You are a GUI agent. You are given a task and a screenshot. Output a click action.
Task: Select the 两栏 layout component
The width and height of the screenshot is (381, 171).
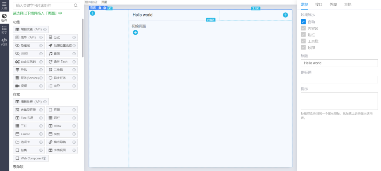pyautogui.click(x=62, y=118)
